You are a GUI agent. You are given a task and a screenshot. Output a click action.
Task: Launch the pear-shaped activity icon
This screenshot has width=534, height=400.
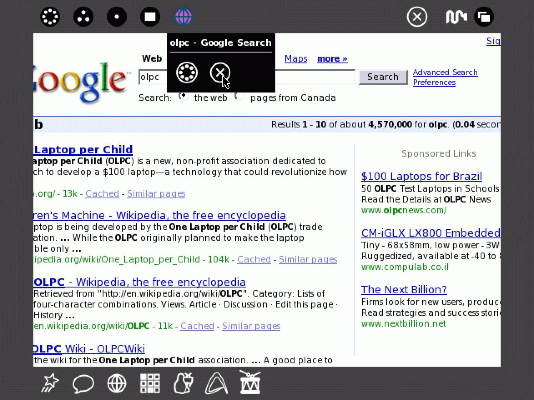184,383
